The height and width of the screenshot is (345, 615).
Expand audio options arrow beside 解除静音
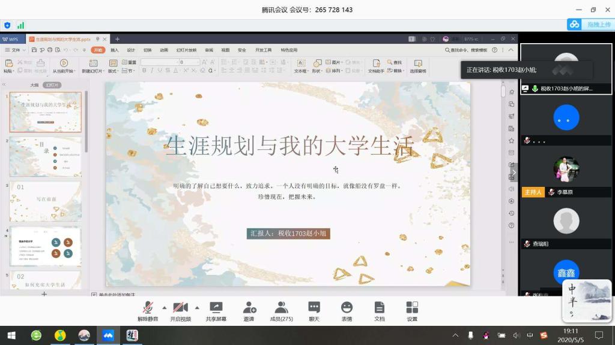tap(165, 308)
